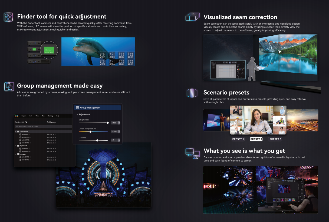Open the Project menu
The image size is (329, 222).
point(24,116)
